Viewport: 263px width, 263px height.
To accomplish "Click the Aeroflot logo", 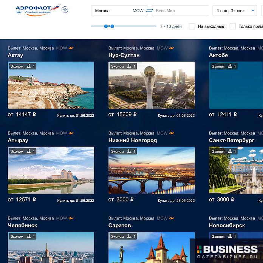I will 42,9.
